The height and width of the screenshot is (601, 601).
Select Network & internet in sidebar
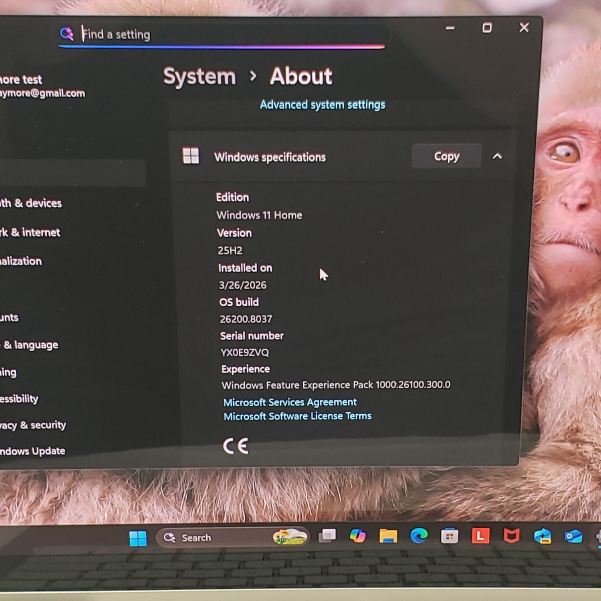click(30, 233)
